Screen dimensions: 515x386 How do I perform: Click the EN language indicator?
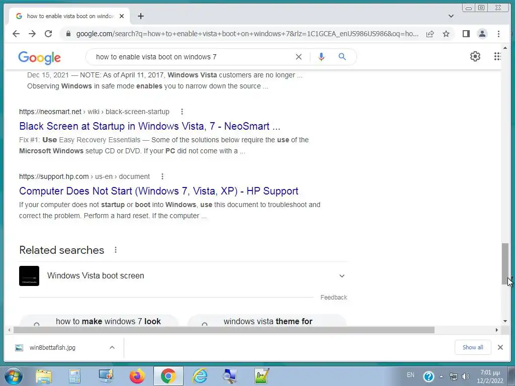pyautogui.click(x=410, y=375)
